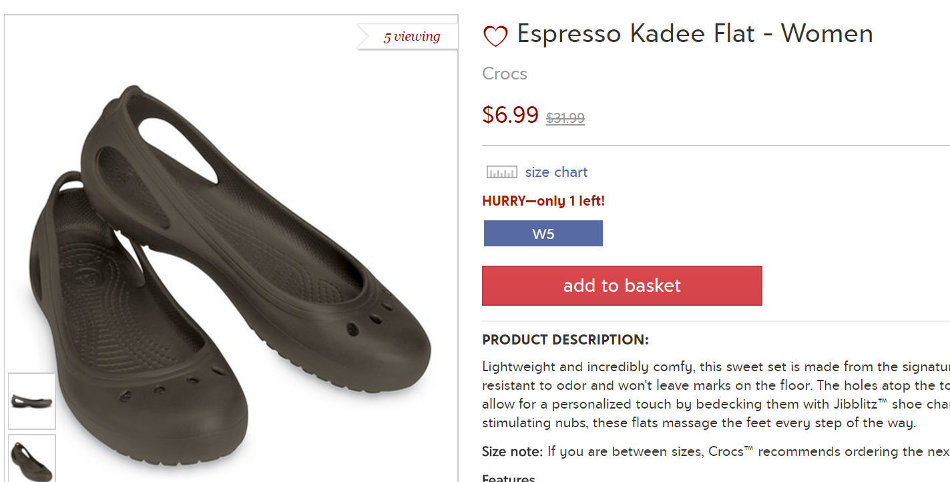Image resolution: width=950 pixels, height=482 pixels.
Task: Click the heart wishlist icon
Action: tap(495, 35)
